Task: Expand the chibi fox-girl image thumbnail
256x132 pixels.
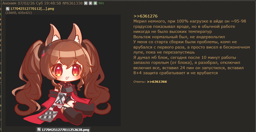Action: coord(63,70)
